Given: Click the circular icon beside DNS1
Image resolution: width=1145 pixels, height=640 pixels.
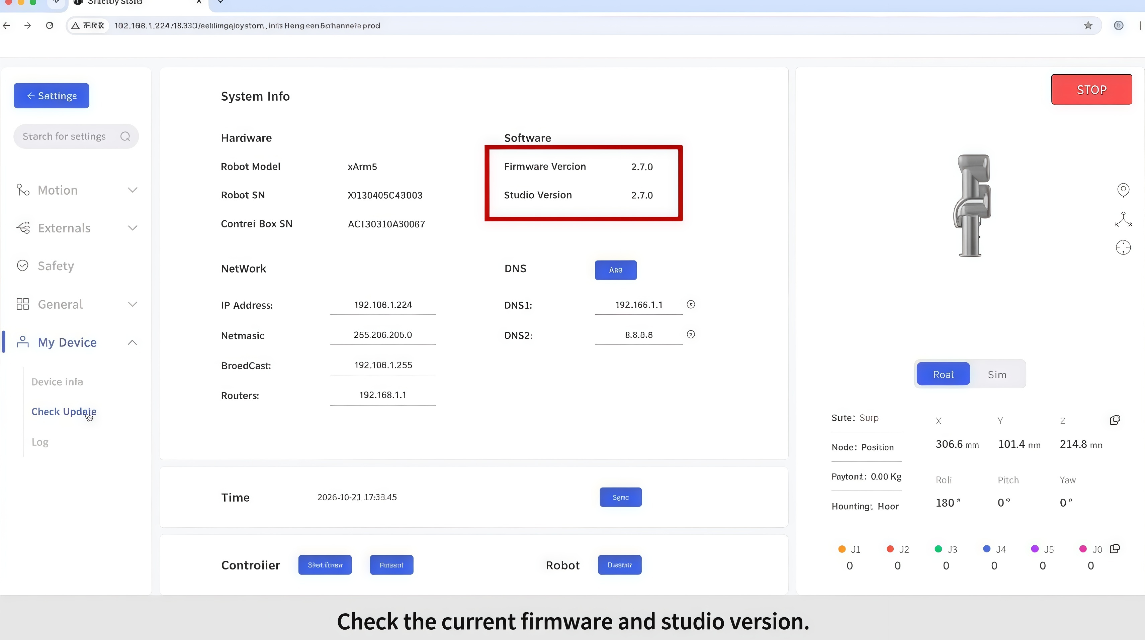Looking at the screenshot, I should [691, 305].
